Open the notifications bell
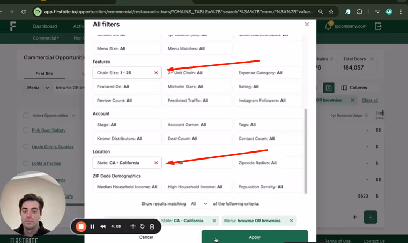Screen dimensions: 408x243 click(x=328, y=26)
